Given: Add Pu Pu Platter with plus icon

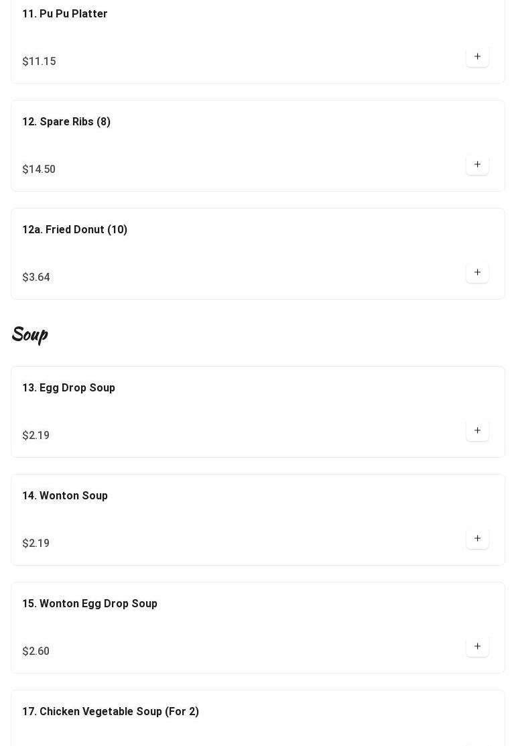Looking at the screenshot, I should click(x=477, y=56).
